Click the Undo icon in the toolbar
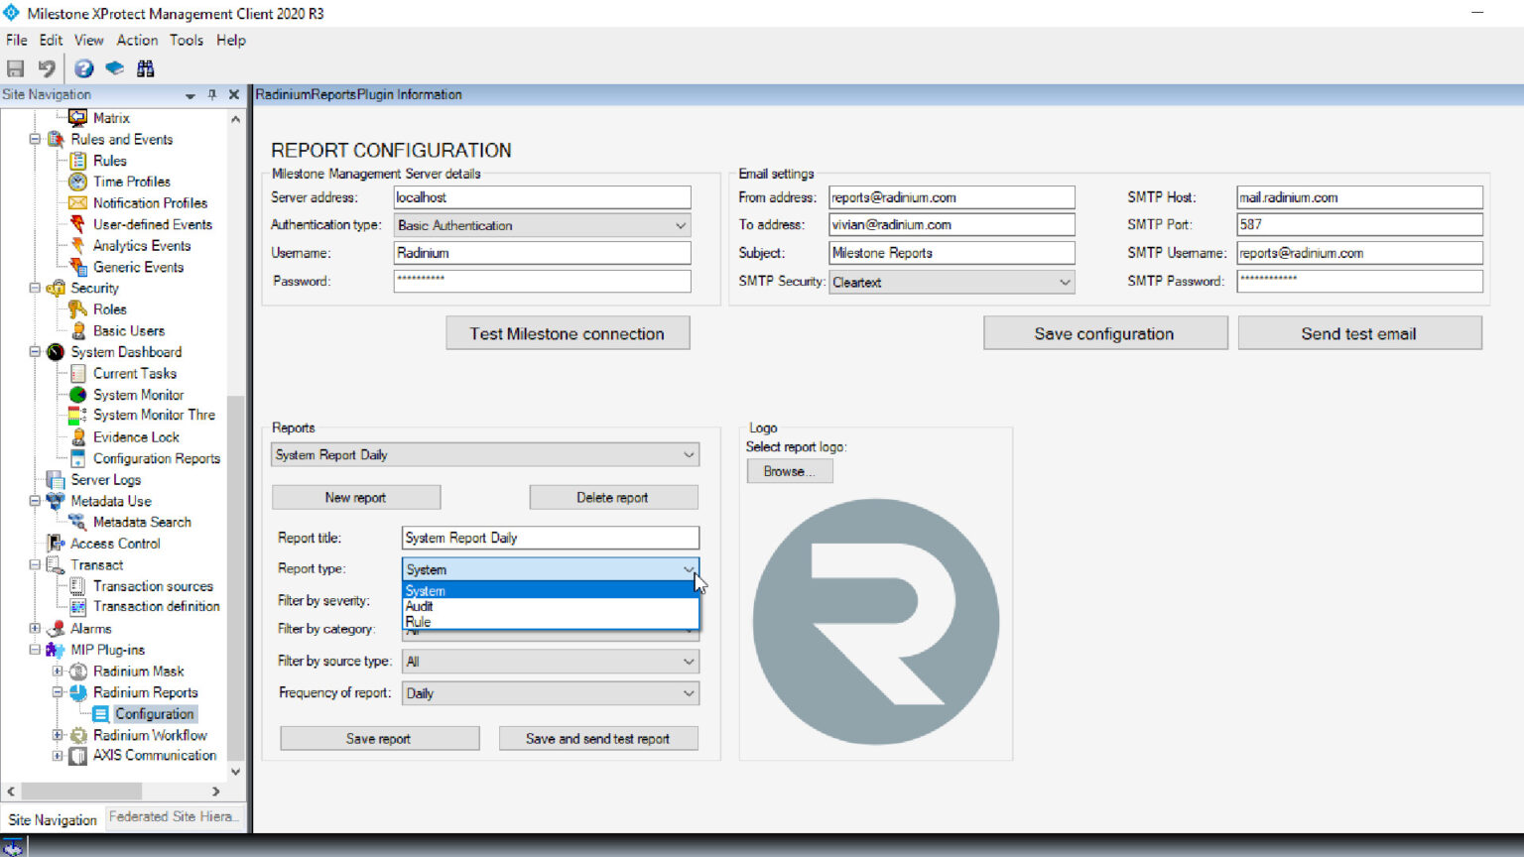This screenshot has width=1524, height=857. coord(47,68)
